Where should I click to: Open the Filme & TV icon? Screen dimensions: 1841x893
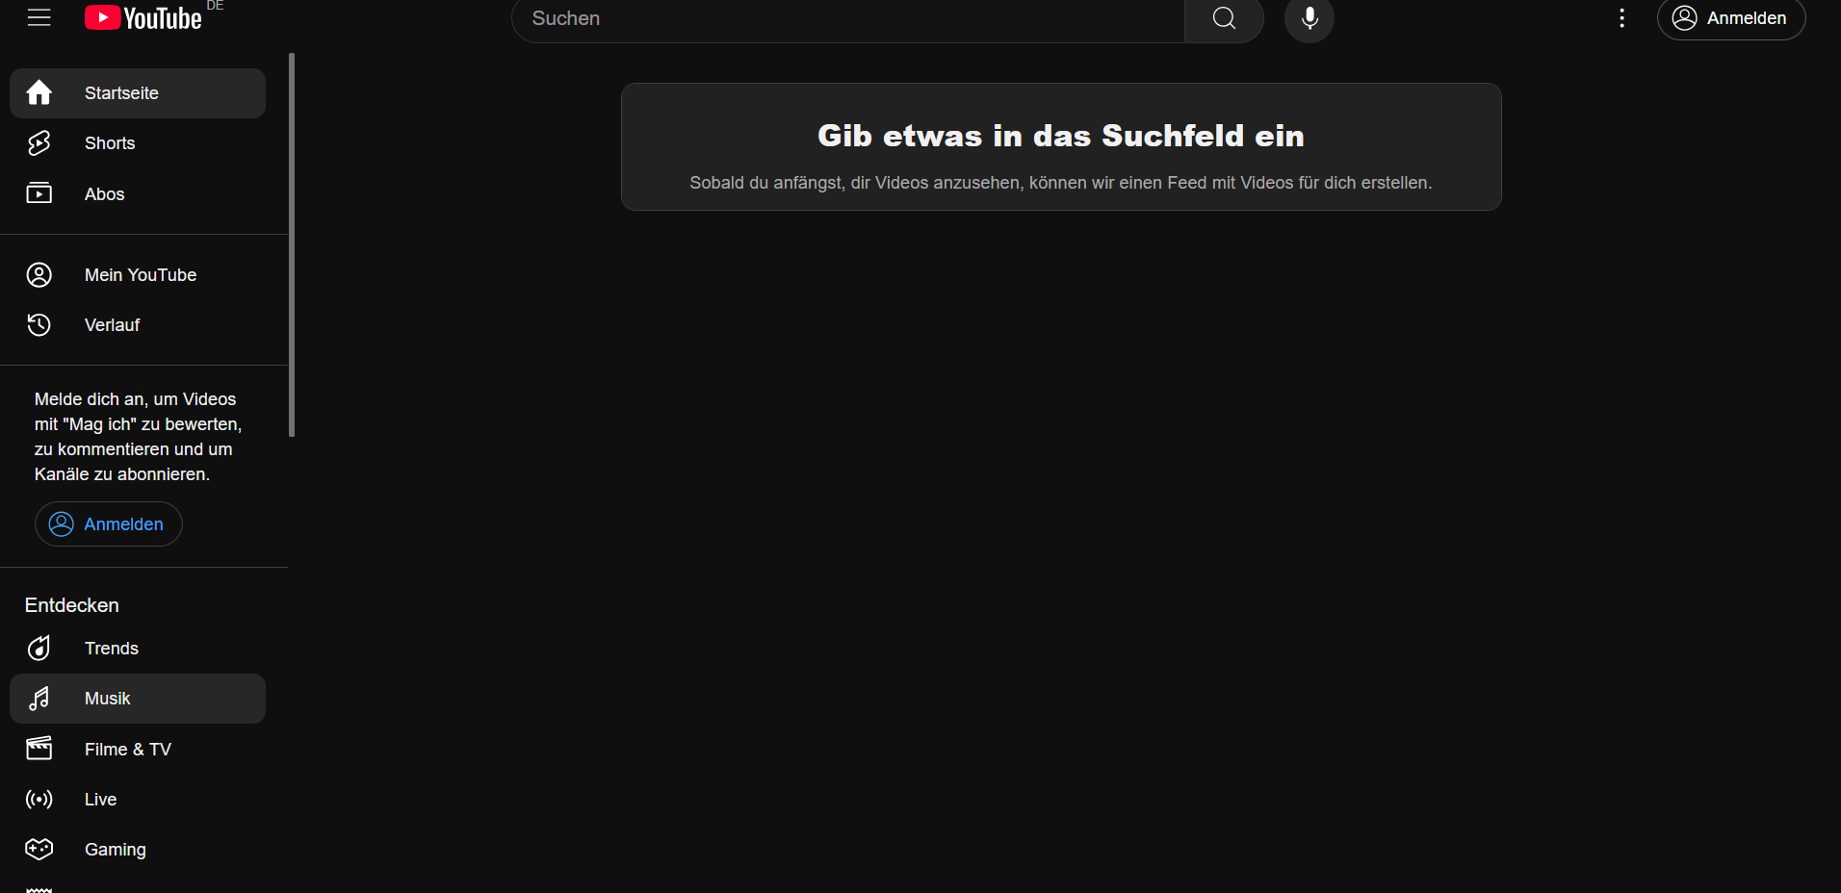coord(39,749)
